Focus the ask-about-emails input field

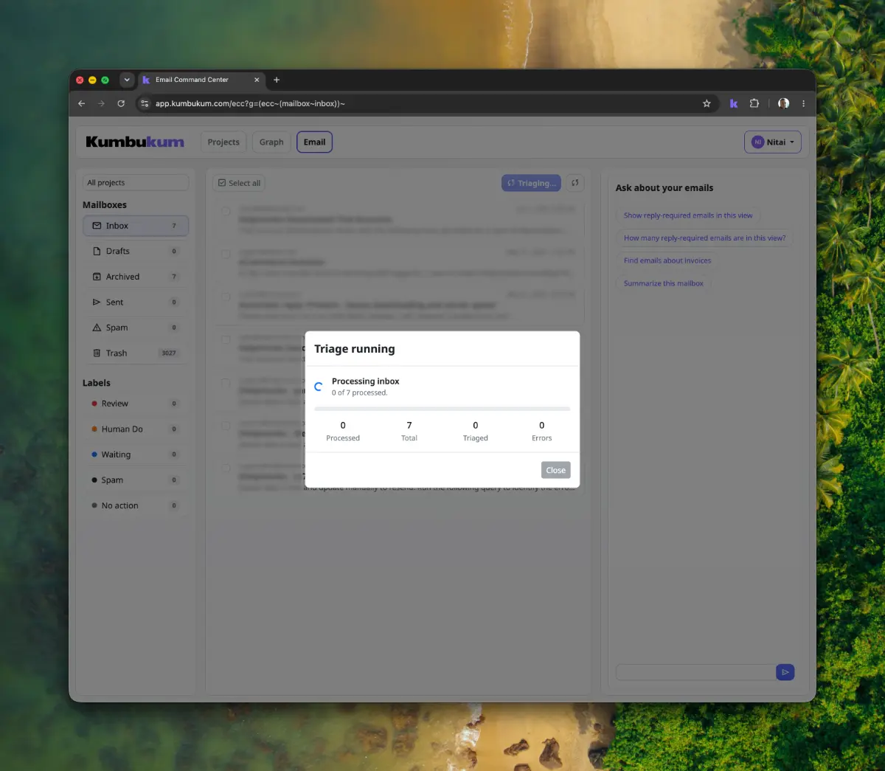pyautogui.click(x=695, y=672)
